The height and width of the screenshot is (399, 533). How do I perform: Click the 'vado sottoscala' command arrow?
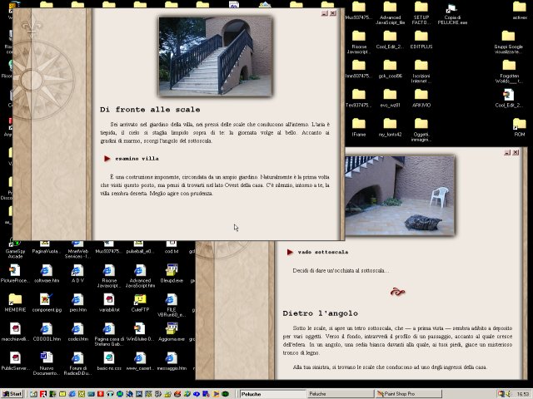click(290, 252)
